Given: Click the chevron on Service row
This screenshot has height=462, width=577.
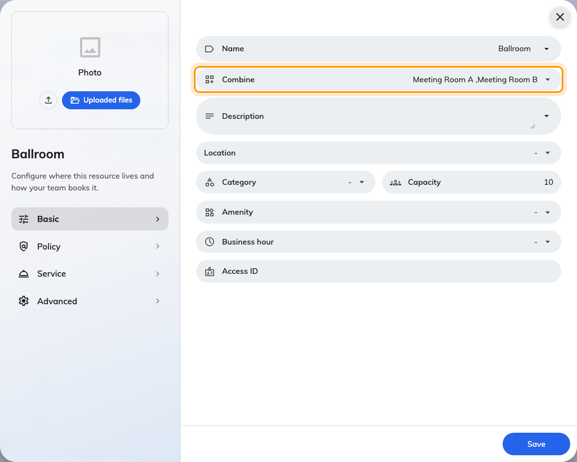Looking at the screenshot, I should [x=158, y=274].
